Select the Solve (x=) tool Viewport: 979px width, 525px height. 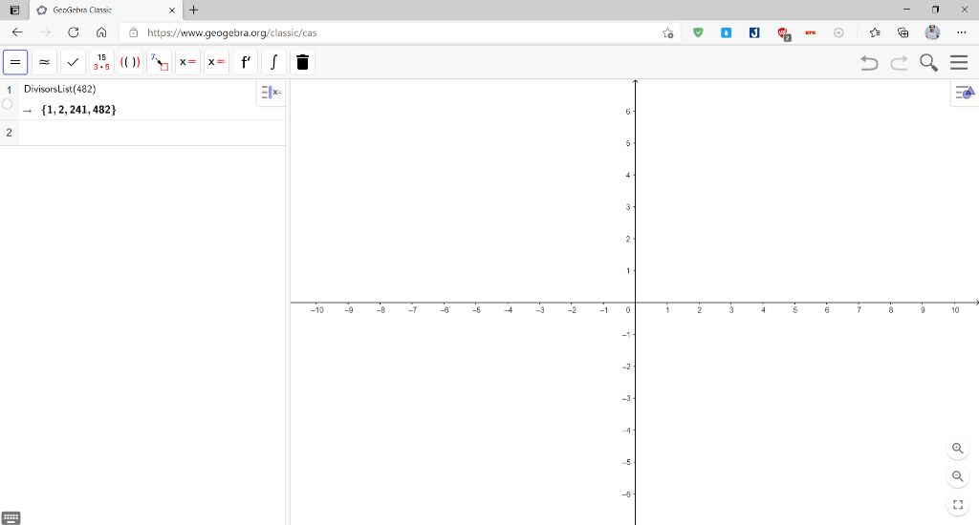click(188, 62)
